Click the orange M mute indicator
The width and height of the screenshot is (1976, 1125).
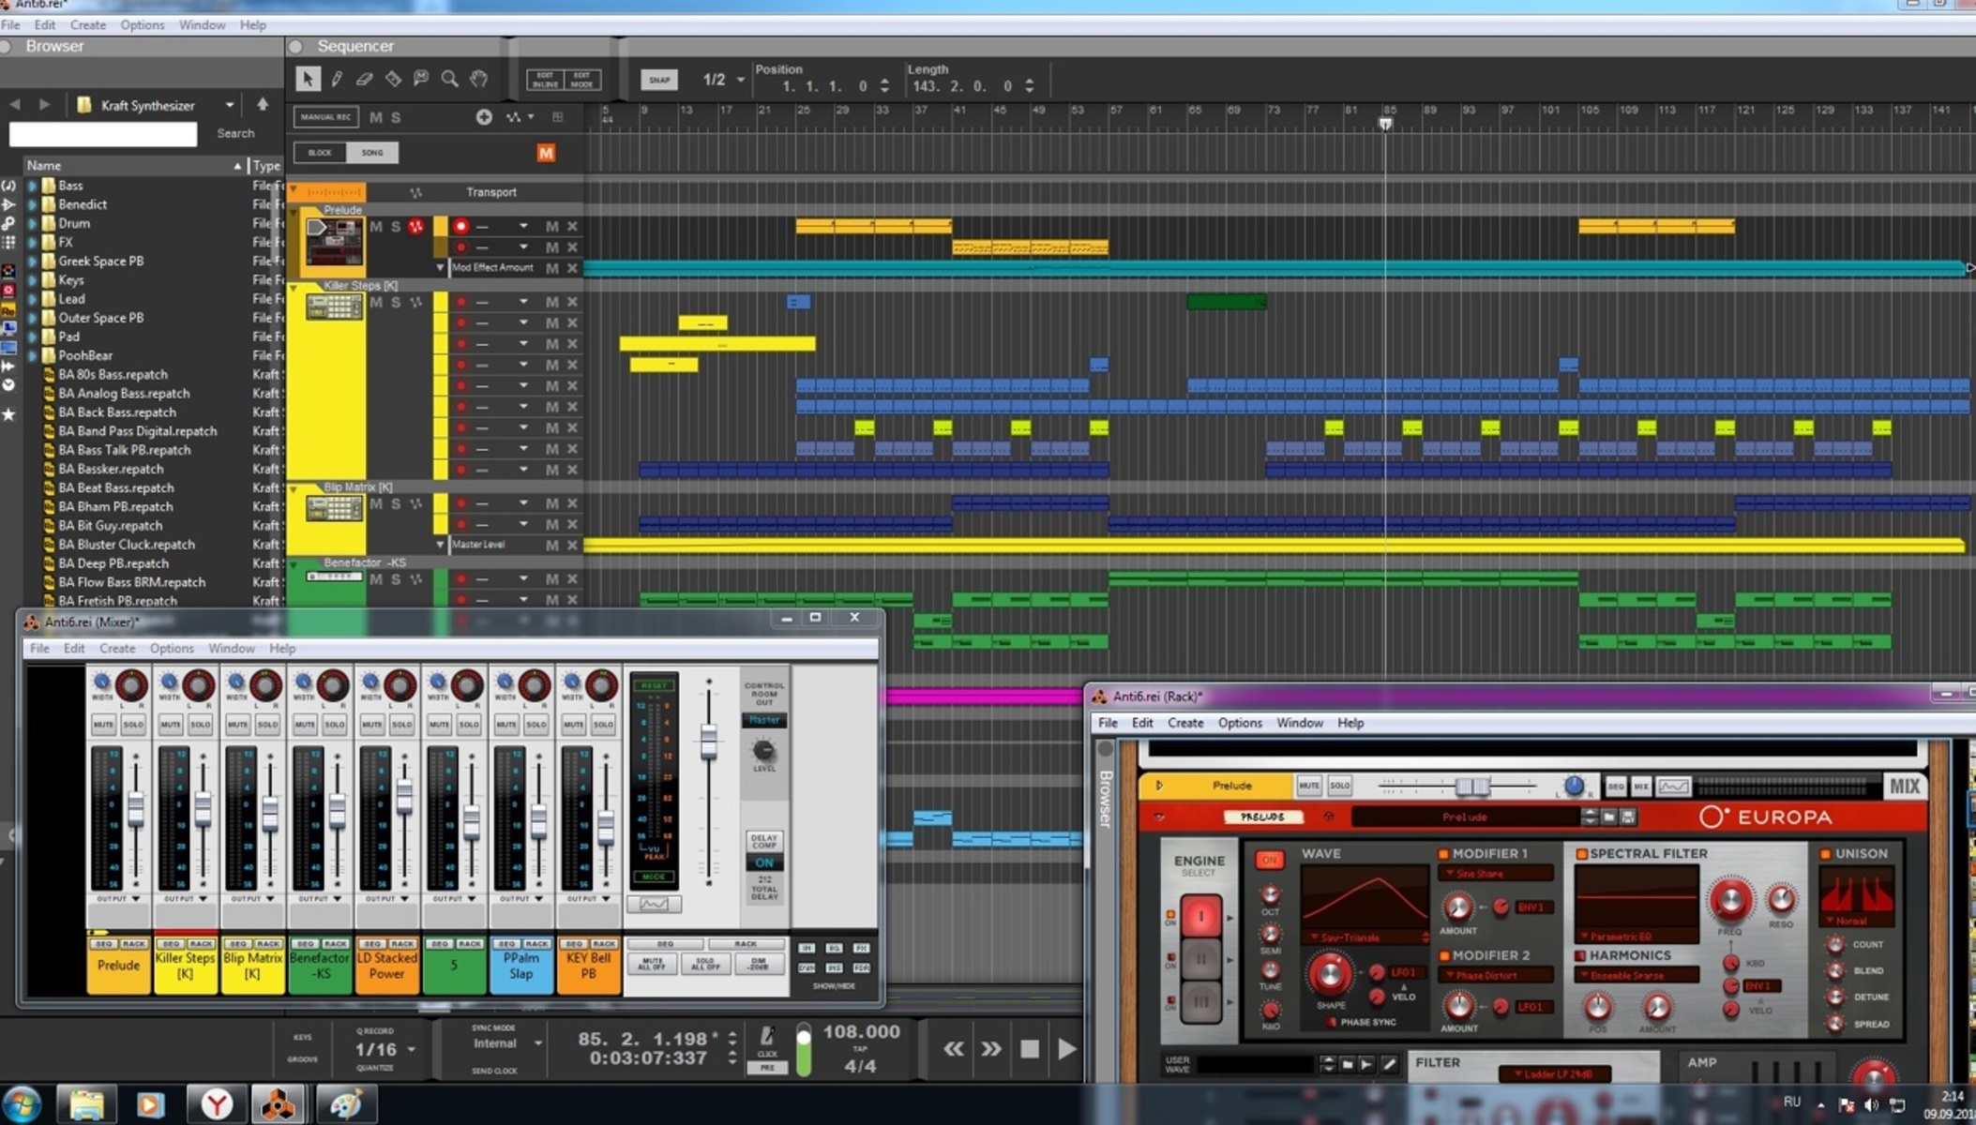(546, 153)
